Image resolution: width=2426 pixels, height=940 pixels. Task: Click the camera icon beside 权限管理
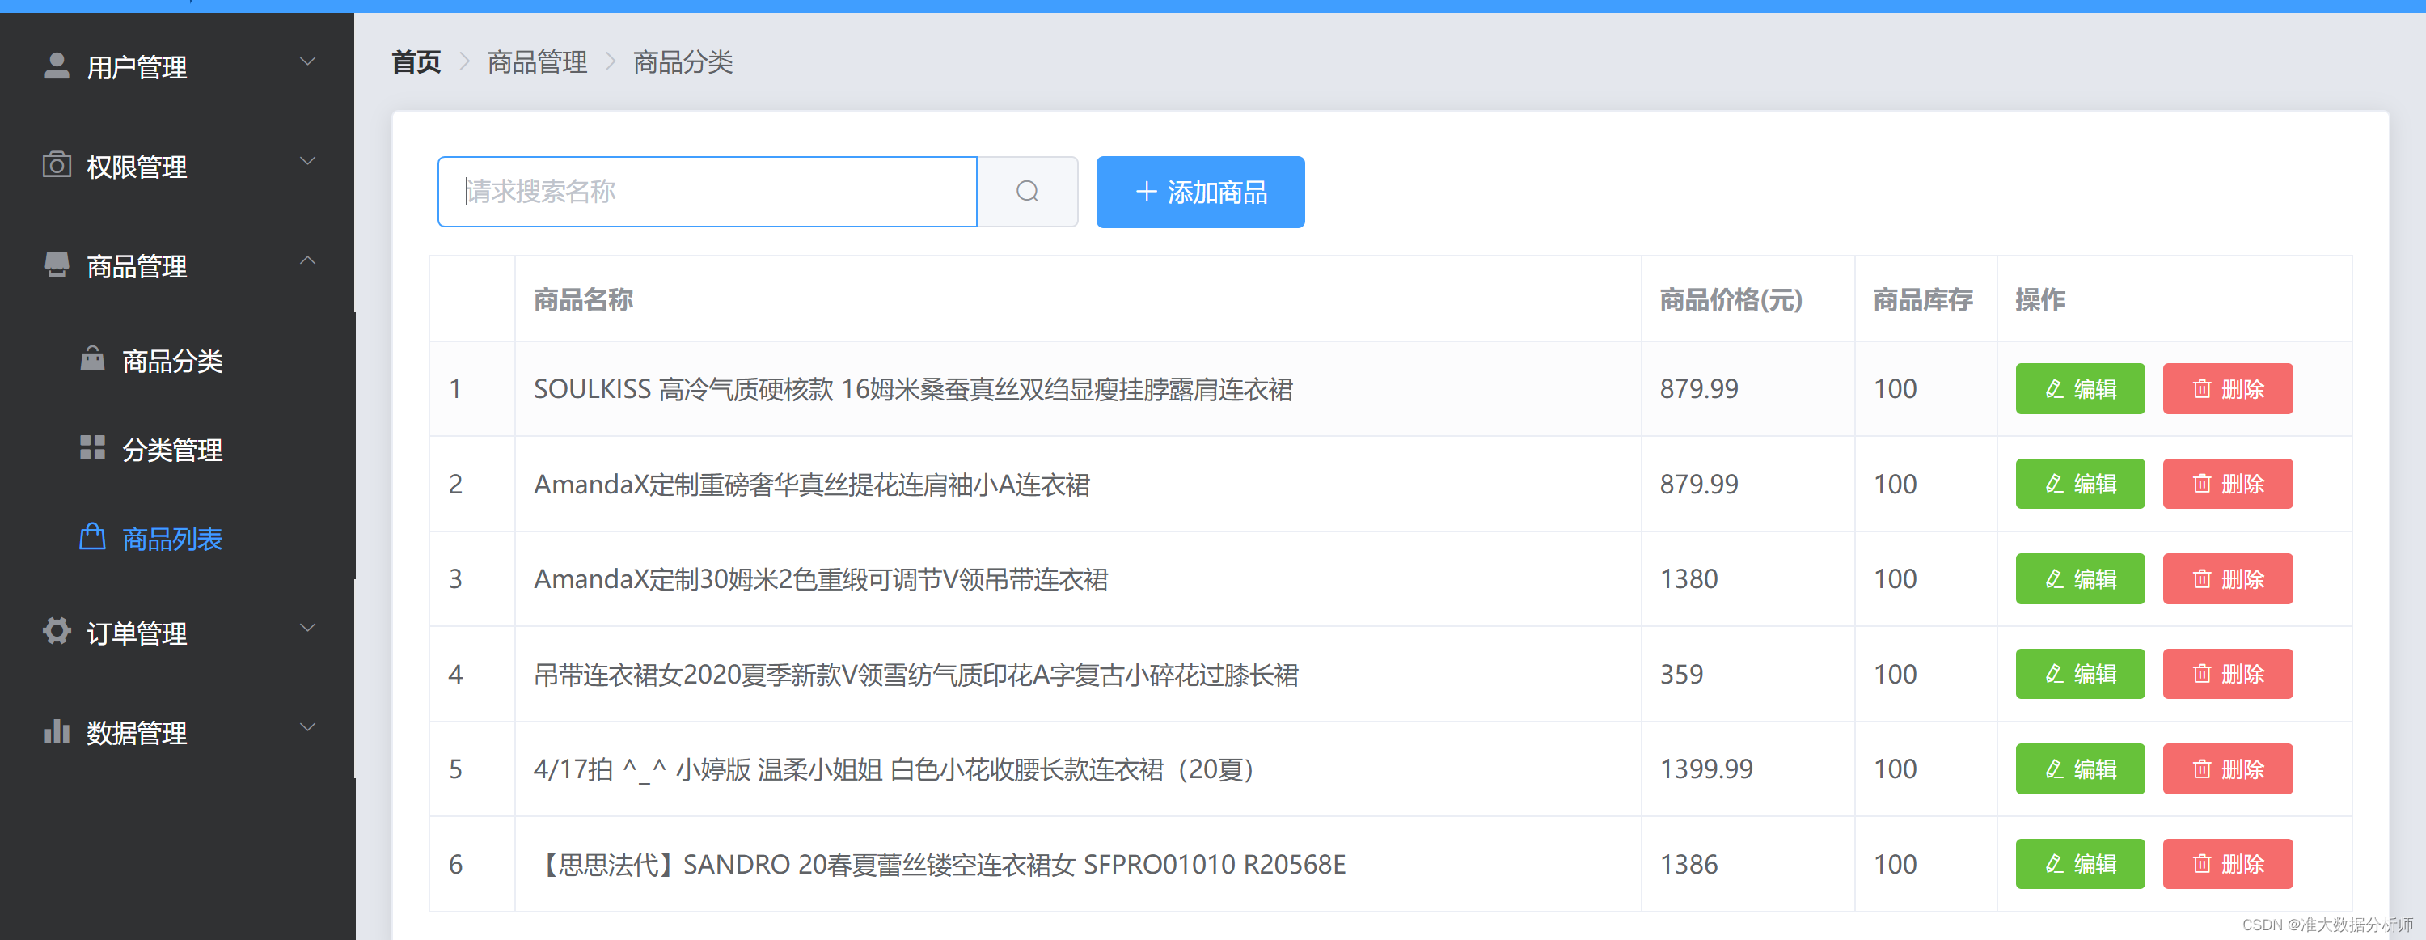pos(57,166)
